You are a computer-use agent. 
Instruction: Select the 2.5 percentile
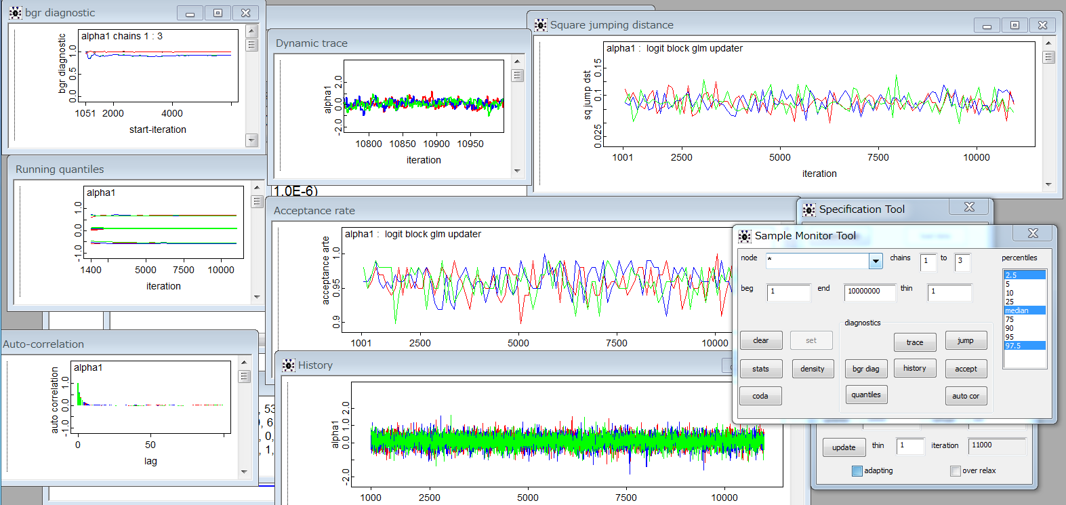point(1025,275)
